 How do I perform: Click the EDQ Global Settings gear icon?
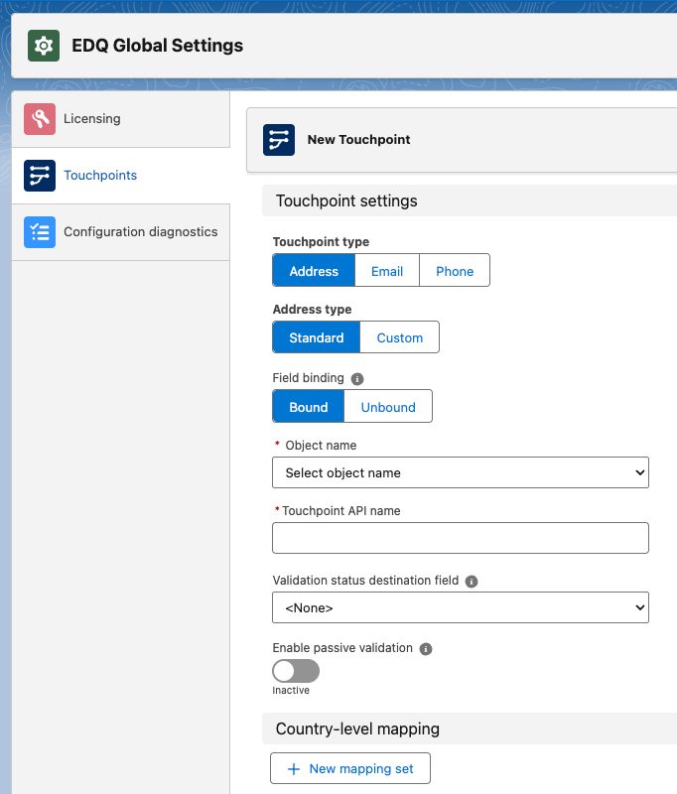tap(44, 46)
